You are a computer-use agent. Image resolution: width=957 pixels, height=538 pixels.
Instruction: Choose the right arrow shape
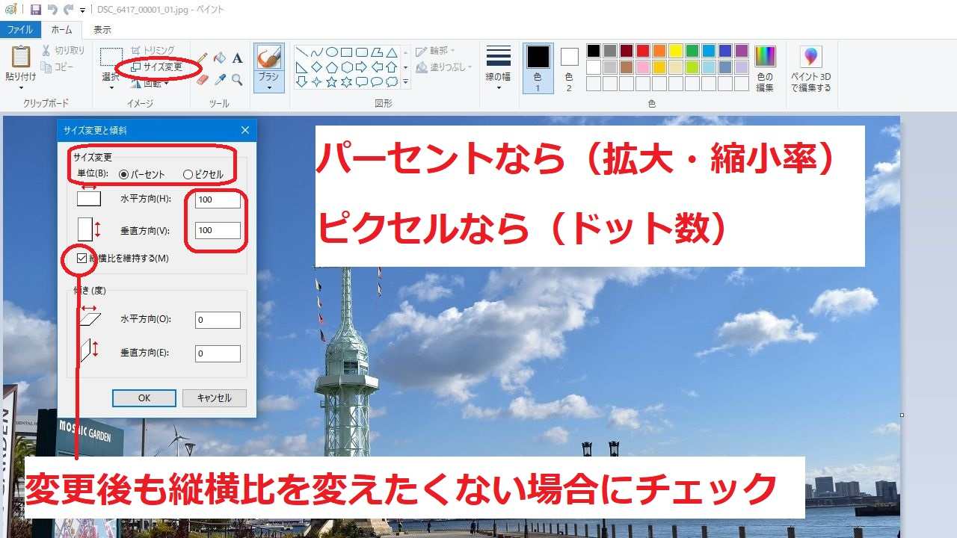362,67
